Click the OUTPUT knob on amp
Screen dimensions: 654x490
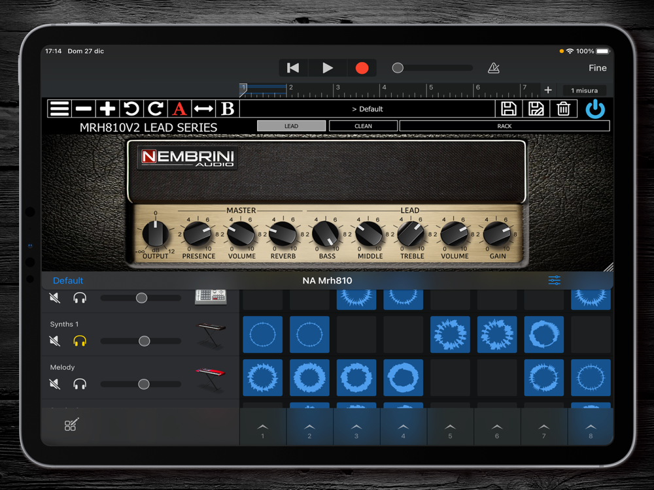155,233
